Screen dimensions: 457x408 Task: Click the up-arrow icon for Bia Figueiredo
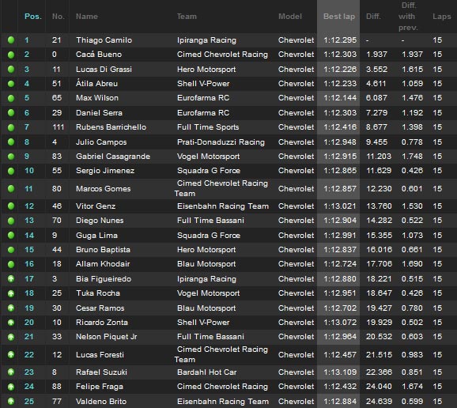click(x=11, y=279)
